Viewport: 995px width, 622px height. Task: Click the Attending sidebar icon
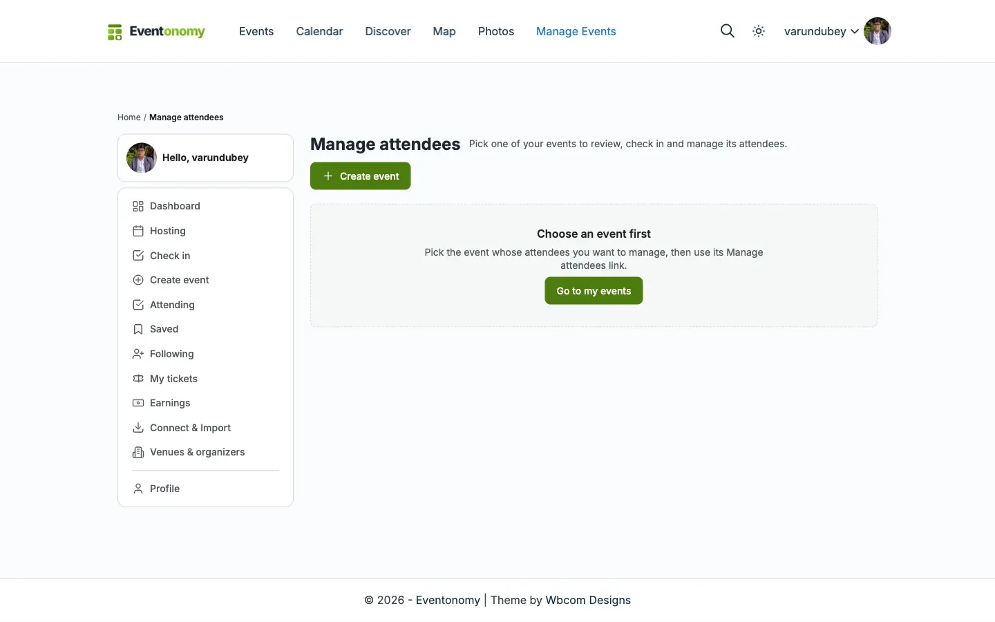coord(138,305)
